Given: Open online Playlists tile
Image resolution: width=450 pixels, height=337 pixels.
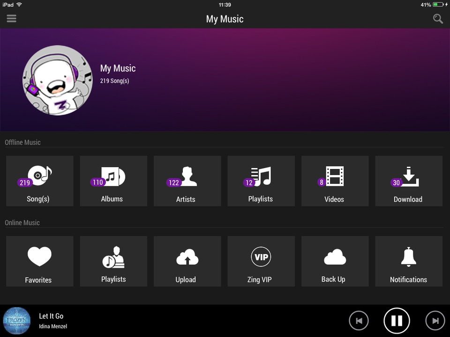Looking at the screenshot, I should [x=113, y=261].
